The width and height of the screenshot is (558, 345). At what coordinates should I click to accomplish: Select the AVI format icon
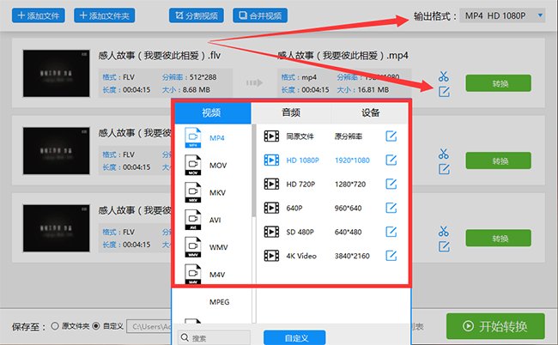point(193,220)
